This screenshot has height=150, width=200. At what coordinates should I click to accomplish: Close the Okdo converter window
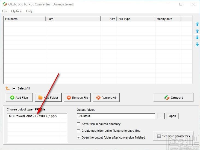193,4
